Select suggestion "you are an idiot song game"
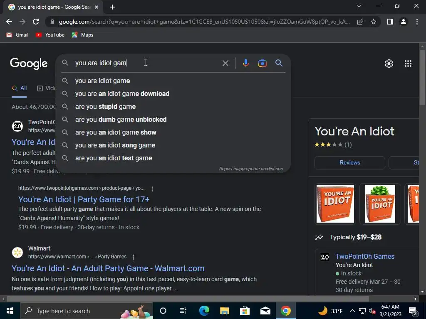Image resolution: width=426 pixels, height=319 pixels. pos(173,145)
